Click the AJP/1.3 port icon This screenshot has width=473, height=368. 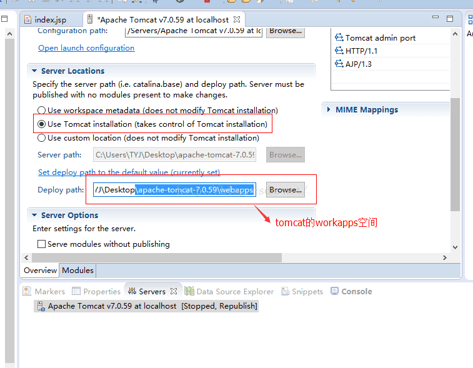[x=339, y=64]
